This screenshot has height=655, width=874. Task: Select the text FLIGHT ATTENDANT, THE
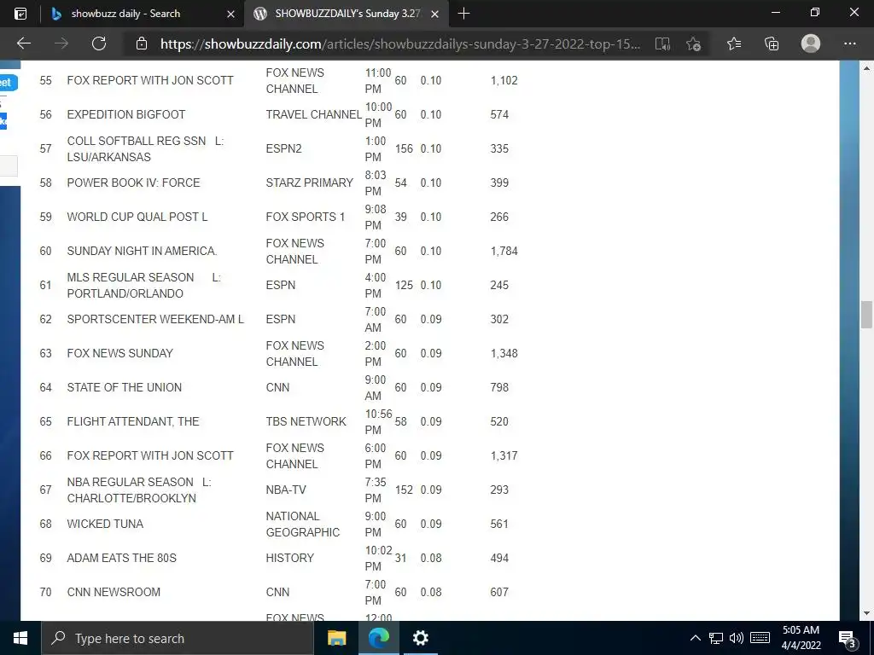pos(132,421)
